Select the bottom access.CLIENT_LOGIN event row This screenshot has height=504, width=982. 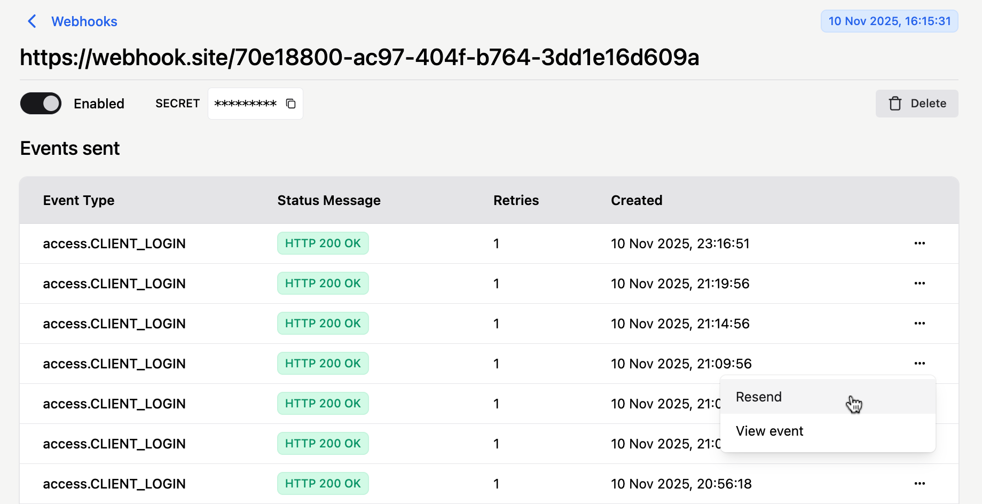coord(114,484)
